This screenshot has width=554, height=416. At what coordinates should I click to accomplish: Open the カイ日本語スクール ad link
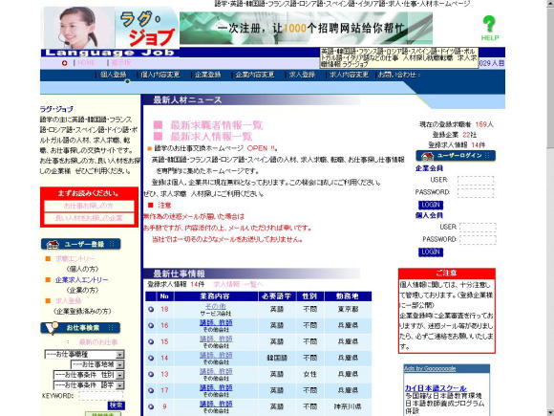tap(436, 388)
